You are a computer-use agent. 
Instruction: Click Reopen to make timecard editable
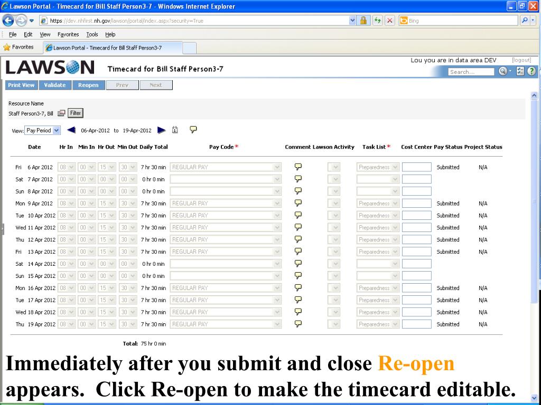click(x=88, y=85)
